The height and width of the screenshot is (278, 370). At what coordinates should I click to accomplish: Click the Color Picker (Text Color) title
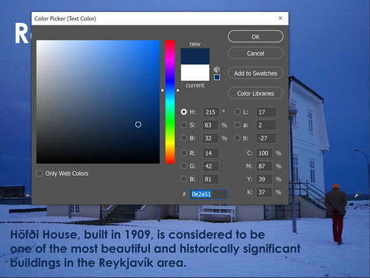pyautogui.click(x=65, y=18)
